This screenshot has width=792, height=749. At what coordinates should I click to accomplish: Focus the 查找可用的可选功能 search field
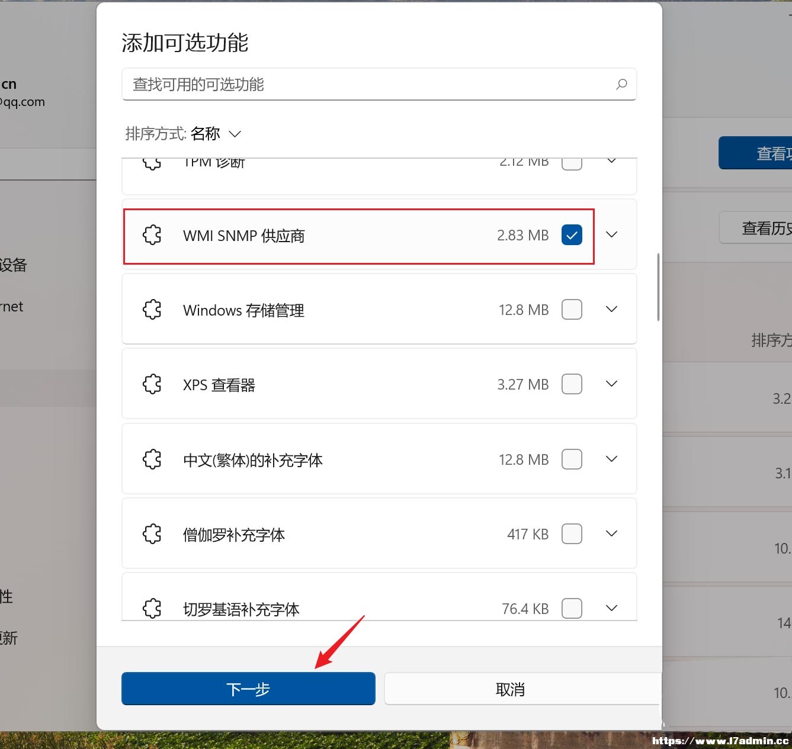(x=379, y=84)
